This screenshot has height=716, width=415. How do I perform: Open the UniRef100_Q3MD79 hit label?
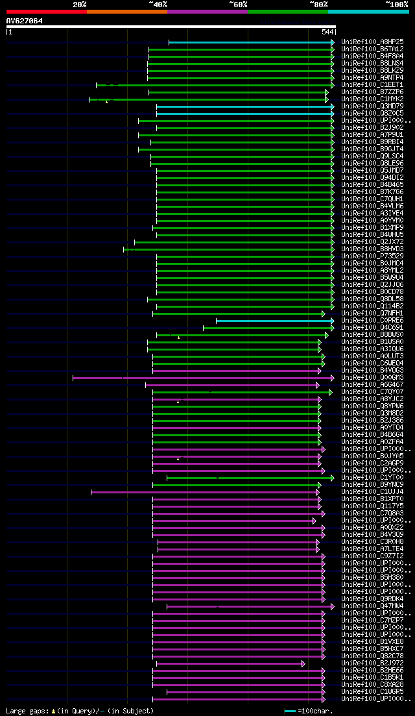[372, 106]
